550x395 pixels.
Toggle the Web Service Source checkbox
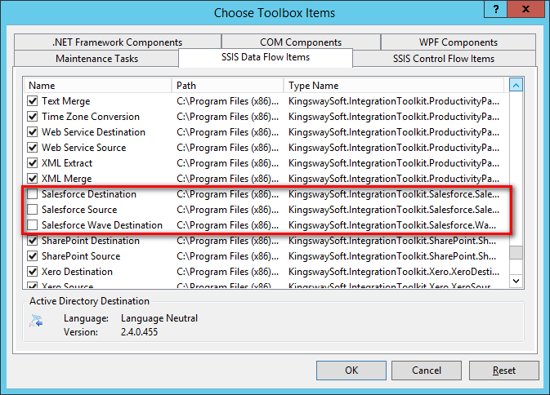click(x=32, y=148)
